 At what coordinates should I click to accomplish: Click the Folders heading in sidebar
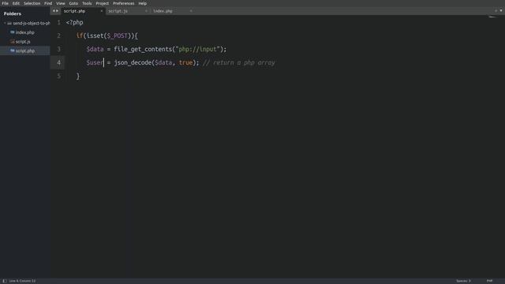pyautogui.click(x=13, y=13)
